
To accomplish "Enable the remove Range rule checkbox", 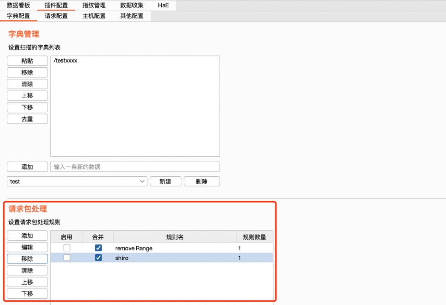I will click(67, 248).
